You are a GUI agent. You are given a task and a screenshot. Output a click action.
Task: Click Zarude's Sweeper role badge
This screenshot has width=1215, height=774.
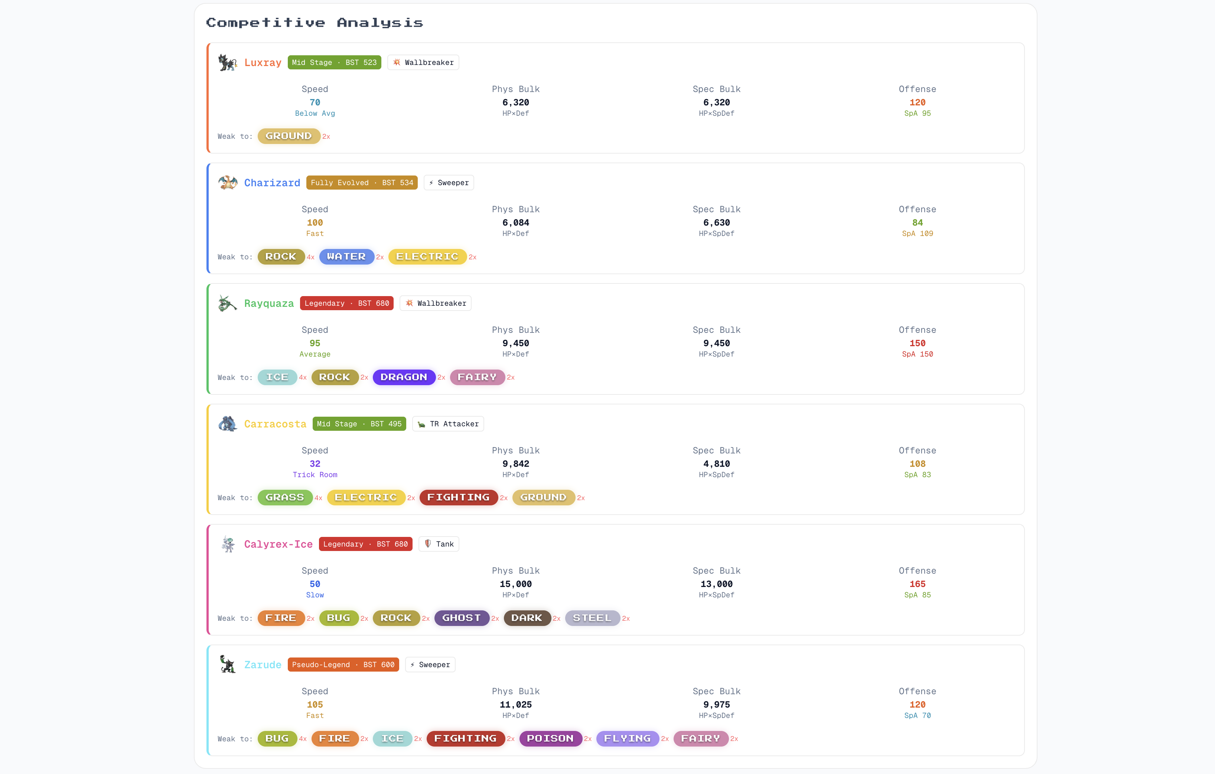coord(430,665)
